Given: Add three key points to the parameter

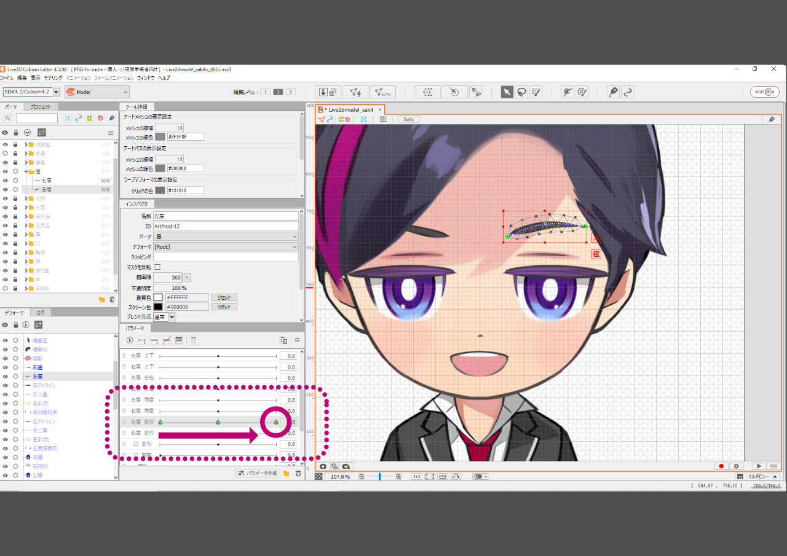Looking at the screenshot, I should point(154,340).
